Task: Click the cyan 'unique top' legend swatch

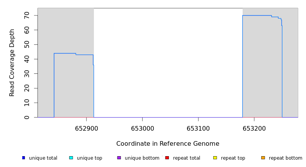Action: (71, 158)
